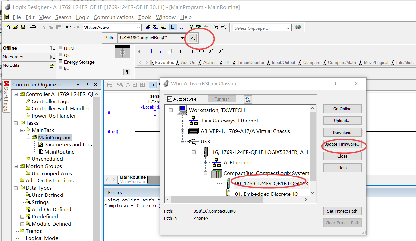Collapse the USB driver node
416x241 pixels.
click(x=182, y=142)
